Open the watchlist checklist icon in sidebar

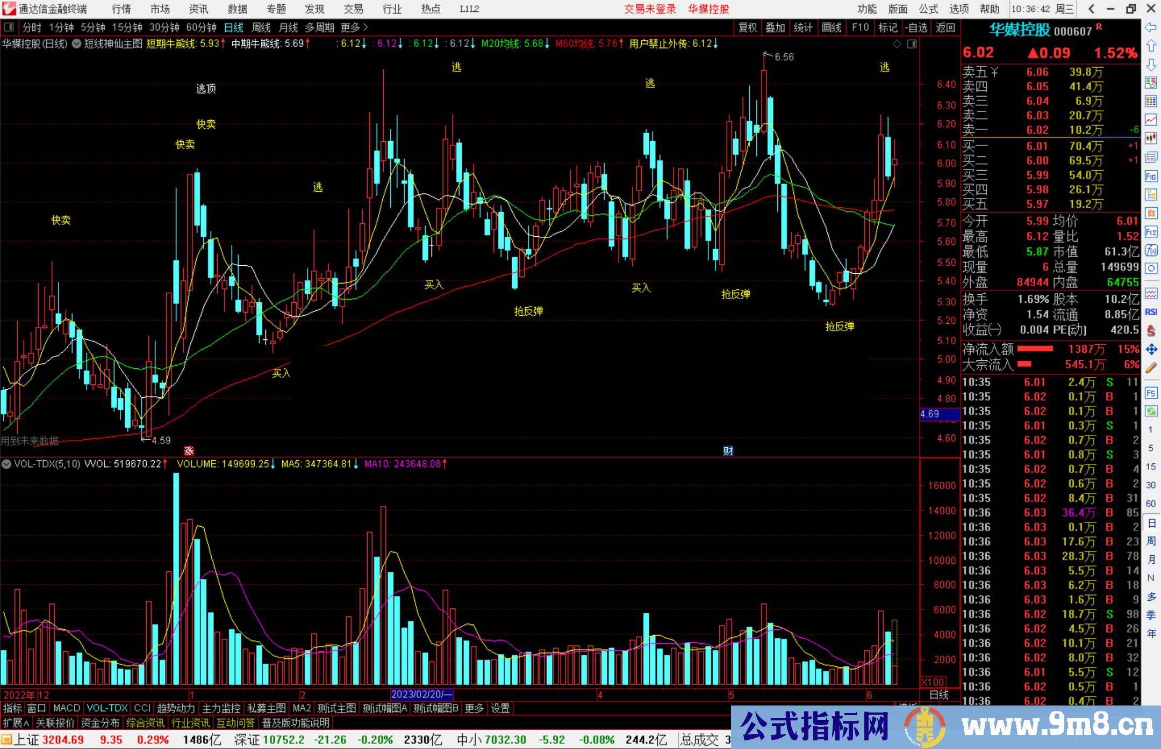click(x=1151, y=83)
